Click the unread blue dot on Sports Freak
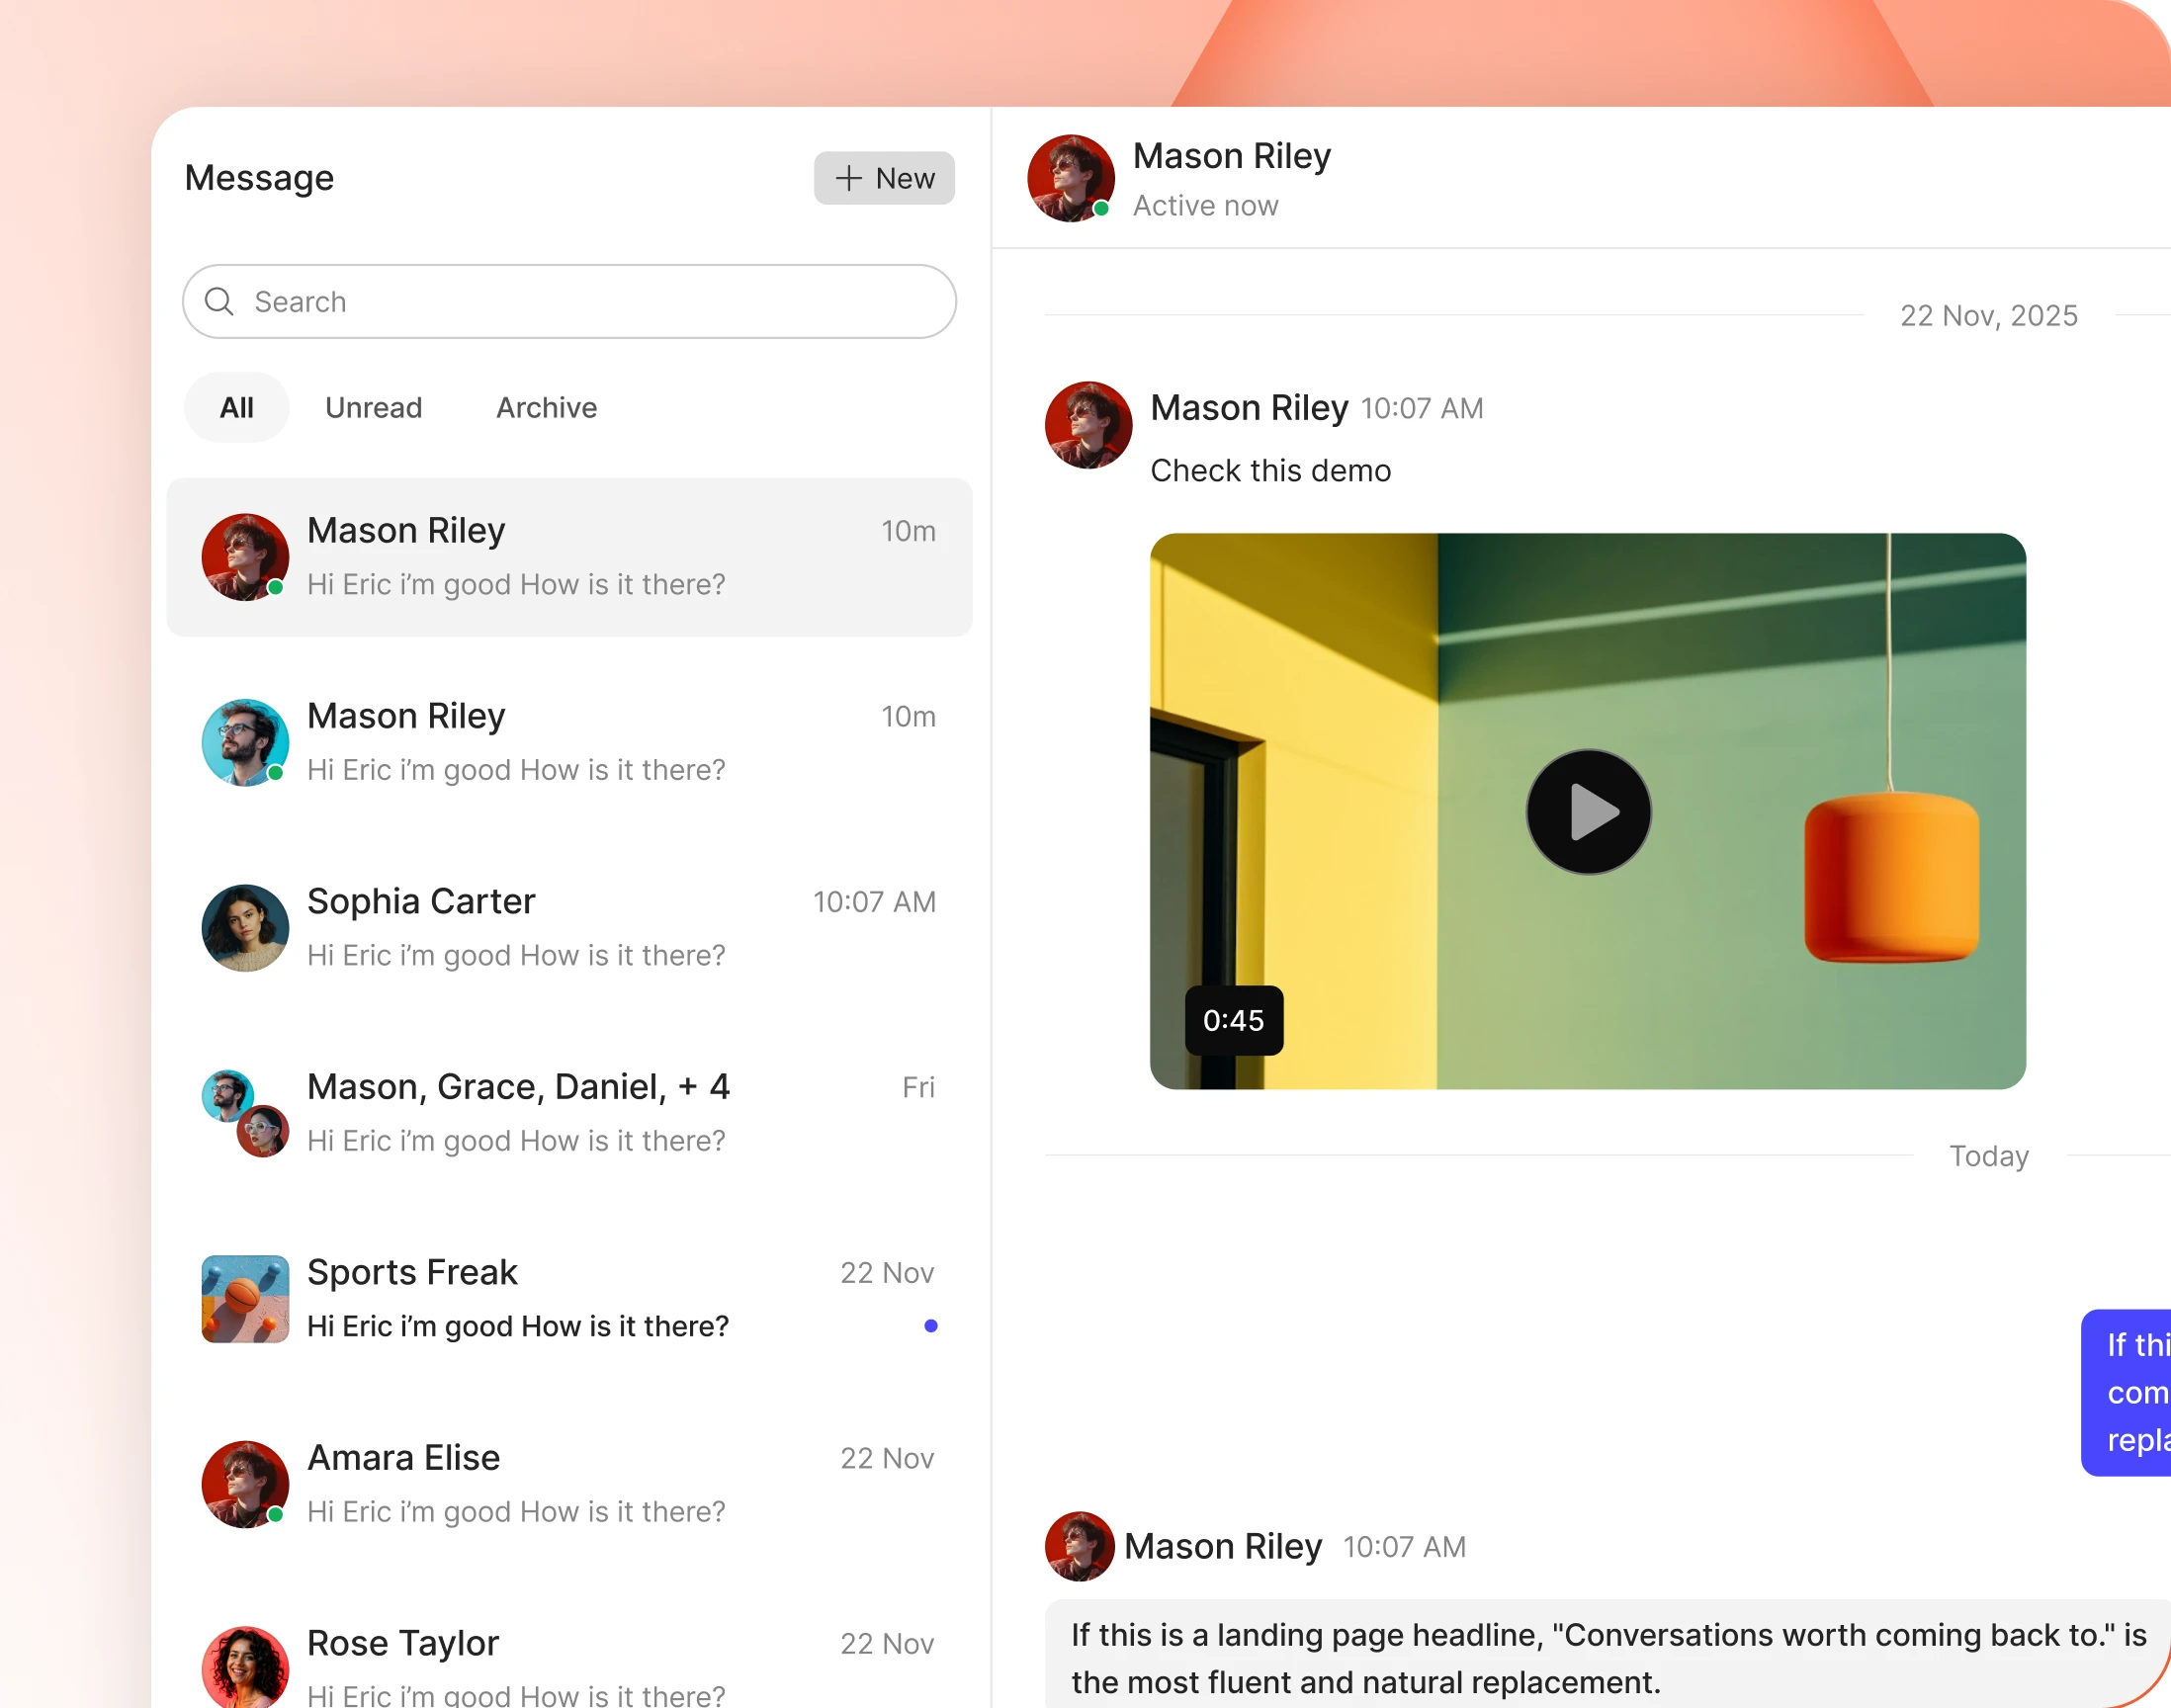This screenshot has height=1708, width=2171. tap(931, 1326)
